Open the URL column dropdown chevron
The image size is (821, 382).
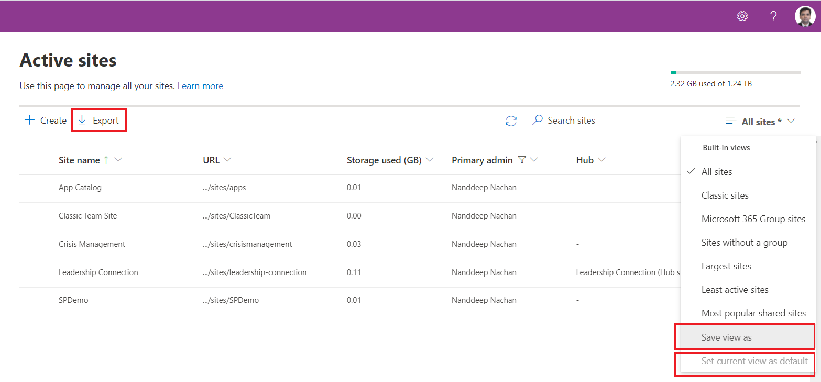227,160
